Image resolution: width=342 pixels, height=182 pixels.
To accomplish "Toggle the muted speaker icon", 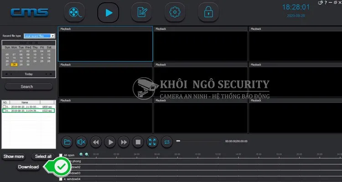I will 81,142.
